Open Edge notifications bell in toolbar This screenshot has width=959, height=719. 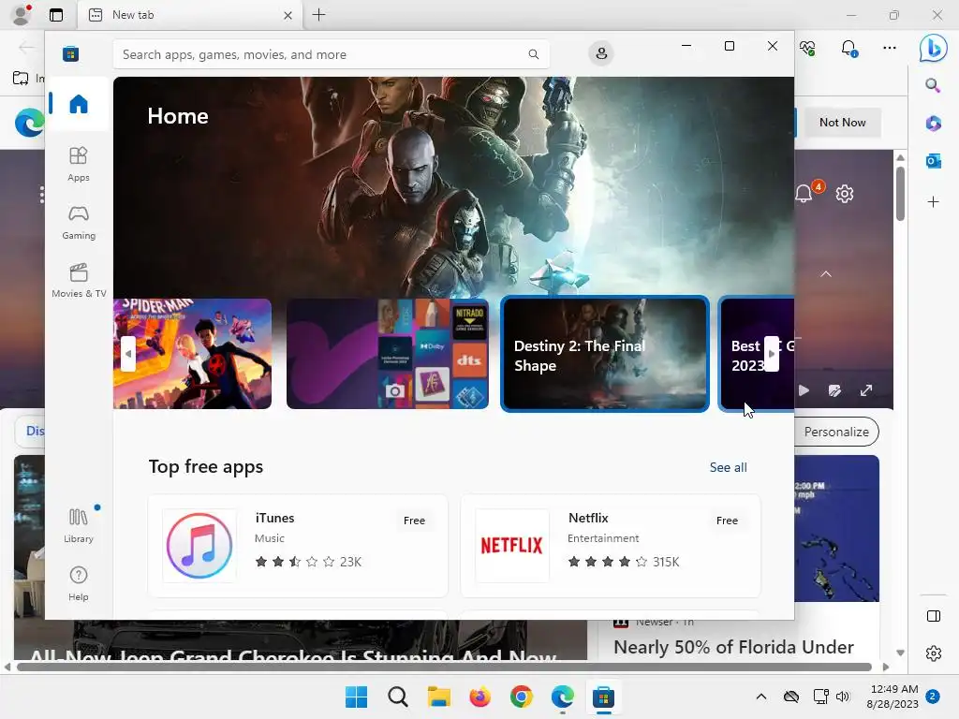(x=848, y=48)
